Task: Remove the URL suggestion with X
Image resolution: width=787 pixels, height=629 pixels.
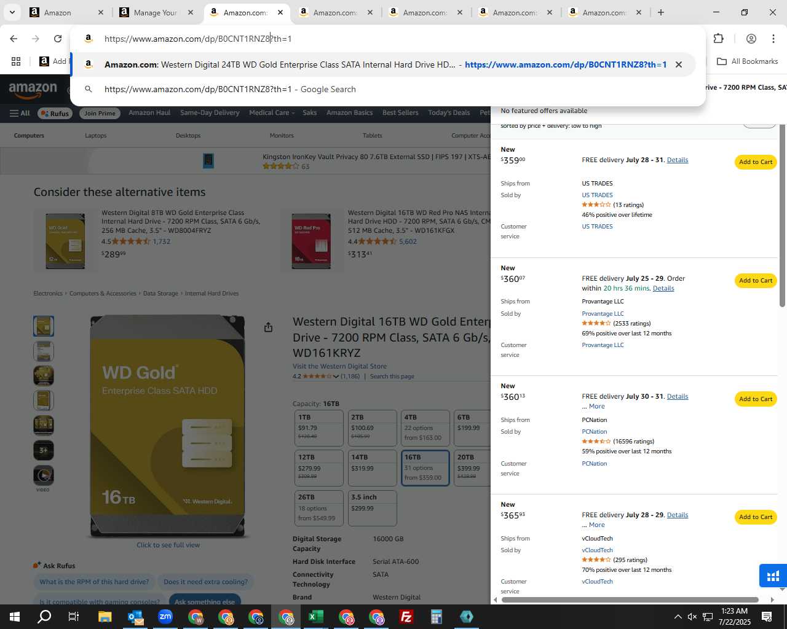Action: [678, 64]
